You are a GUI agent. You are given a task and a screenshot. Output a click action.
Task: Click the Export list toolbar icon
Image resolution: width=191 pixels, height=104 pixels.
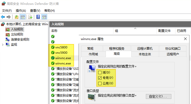tap(30, 17)
